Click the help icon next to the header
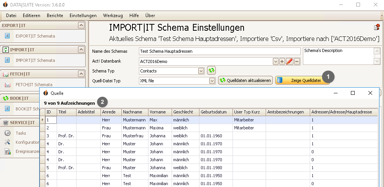This screenshot has width=384, height=187. tap(377, 27)
